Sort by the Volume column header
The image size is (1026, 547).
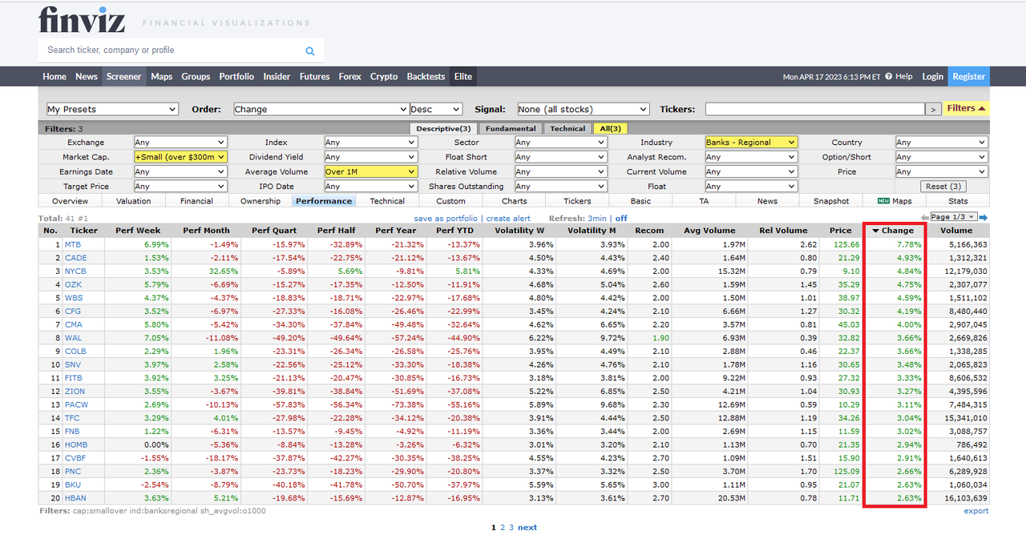[x=956, y=231]
